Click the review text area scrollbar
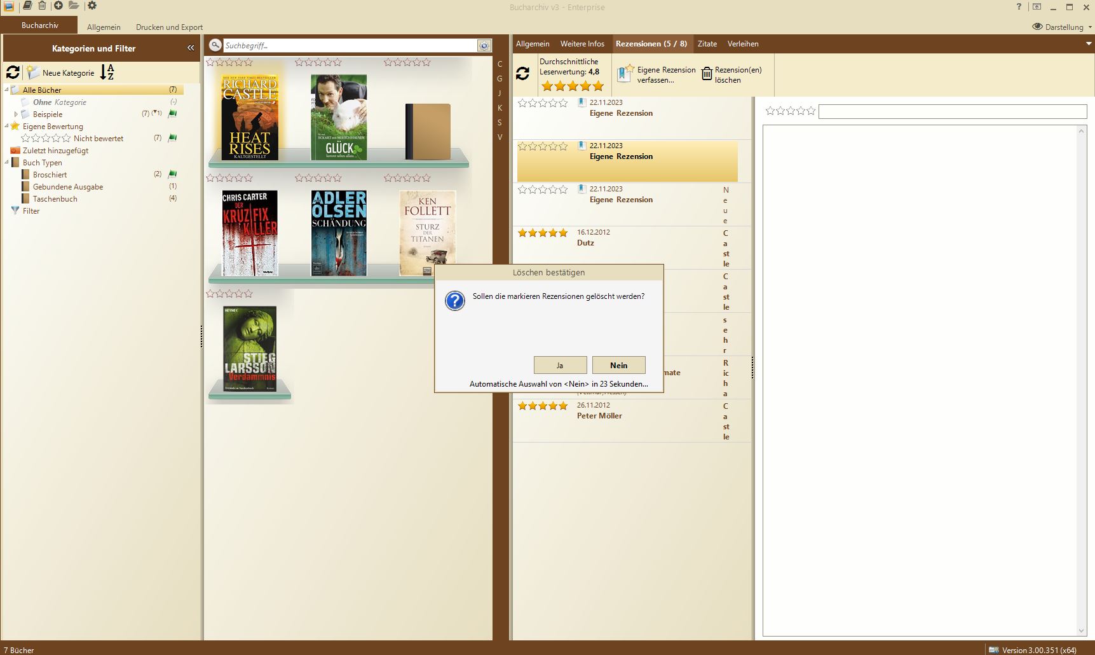 1082,380
